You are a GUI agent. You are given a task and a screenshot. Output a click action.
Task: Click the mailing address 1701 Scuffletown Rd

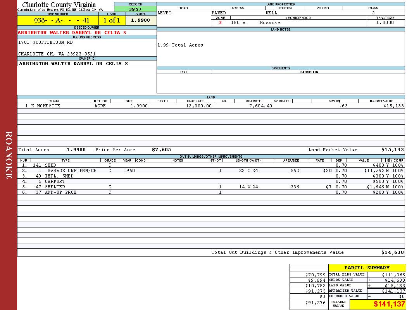[x=45, y=42]
